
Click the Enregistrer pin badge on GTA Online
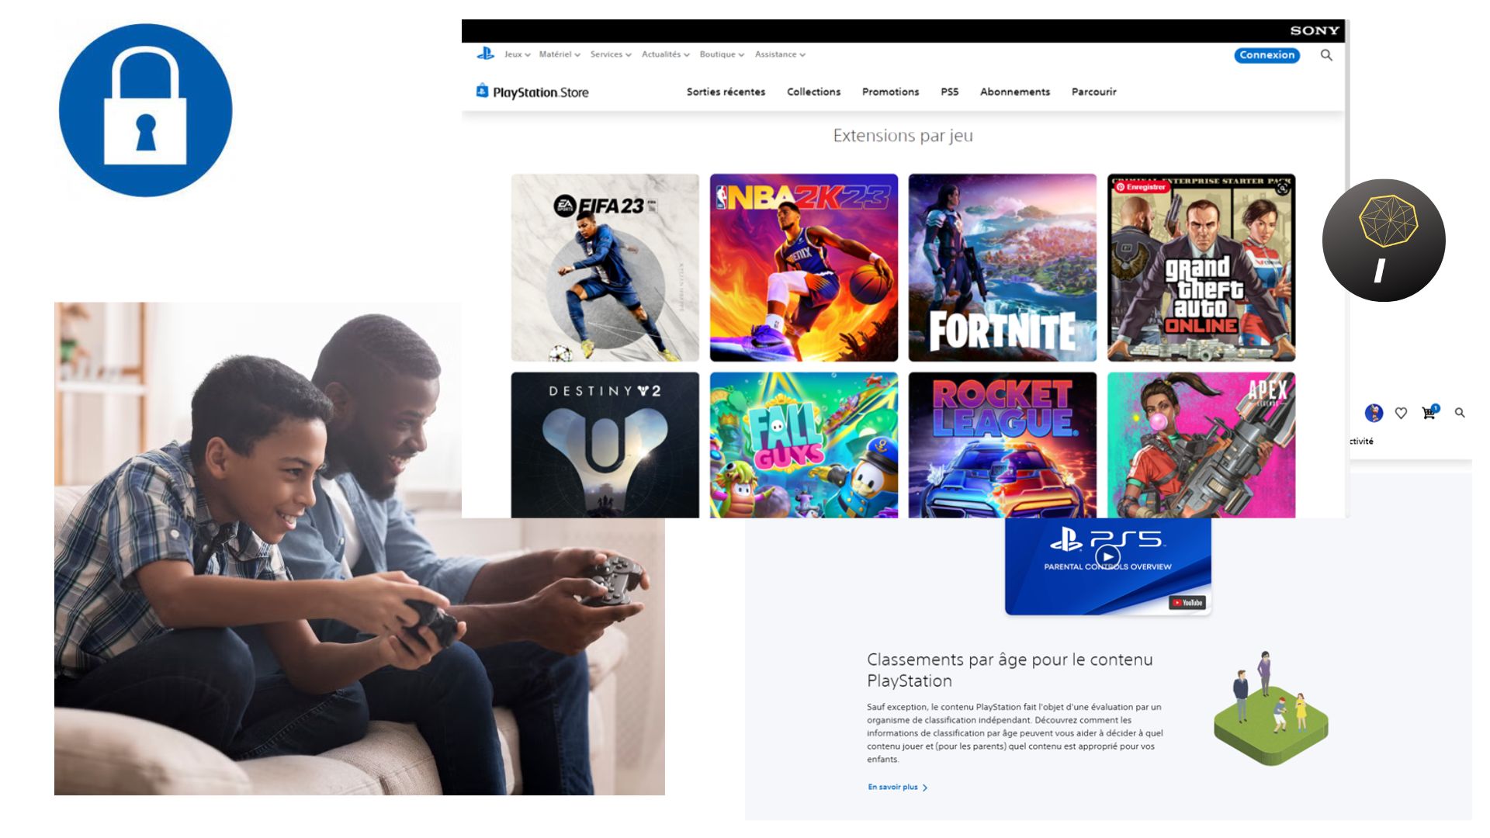click(1142, 187)
